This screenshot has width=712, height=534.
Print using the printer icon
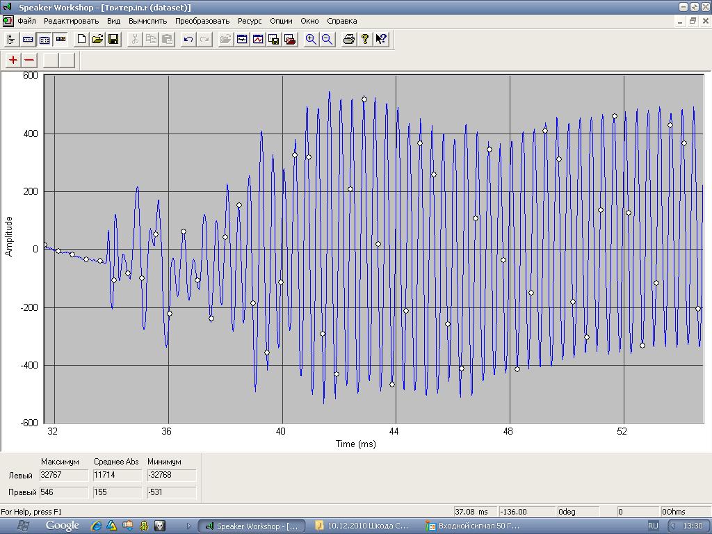point(349,39)
